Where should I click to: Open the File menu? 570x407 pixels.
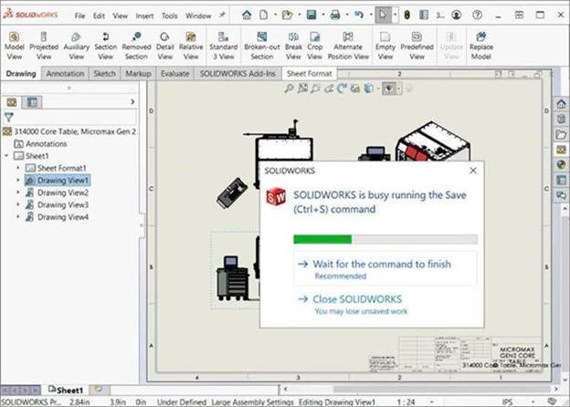pyautogui.click(x=79, y=16)
